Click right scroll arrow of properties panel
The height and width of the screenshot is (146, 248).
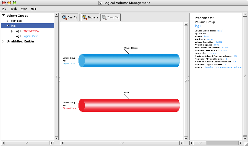[x=240, y=143]
